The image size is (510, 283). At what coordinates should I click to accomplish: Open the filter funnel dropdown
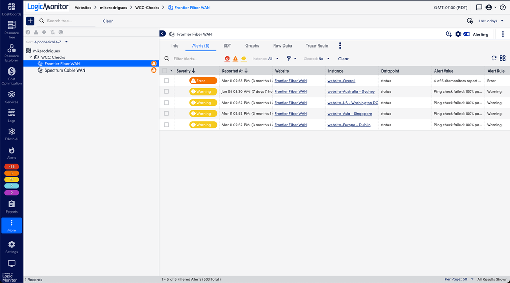point(291,59)
